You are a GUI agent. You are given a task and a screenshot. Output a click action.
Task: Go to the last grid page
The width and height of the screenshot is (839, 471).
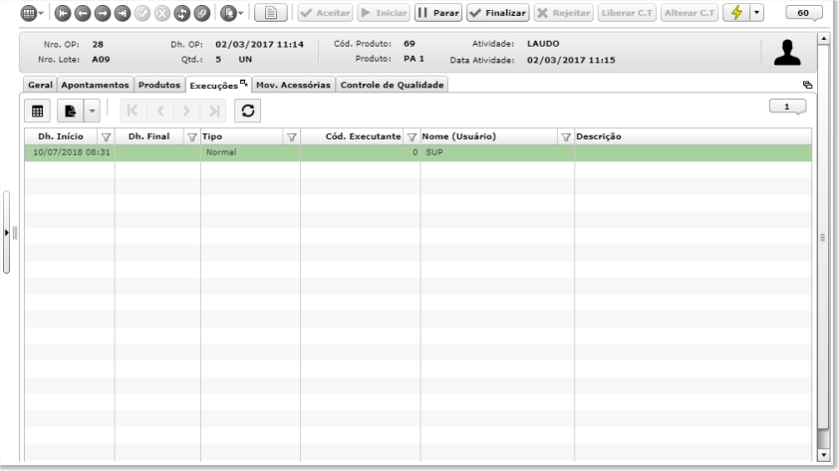(214, 111)
